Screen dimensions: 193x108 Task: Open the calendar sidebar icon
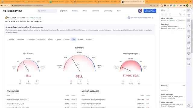[x=188, y=31]
